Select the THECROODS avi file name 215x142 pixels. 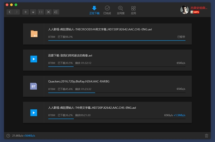tap(100, 29)
